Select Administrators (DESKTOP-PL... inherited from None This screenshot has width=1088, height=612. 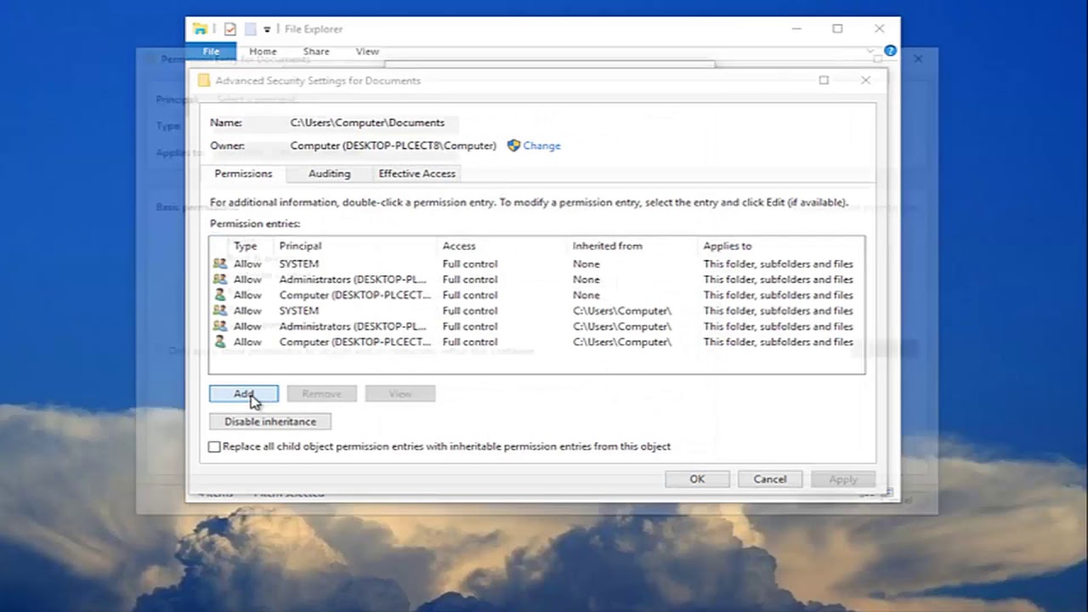pyautogui.click(x=353, y=279)
